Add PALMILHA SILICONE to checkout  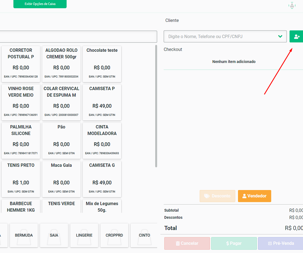click(x=21, y=141)
